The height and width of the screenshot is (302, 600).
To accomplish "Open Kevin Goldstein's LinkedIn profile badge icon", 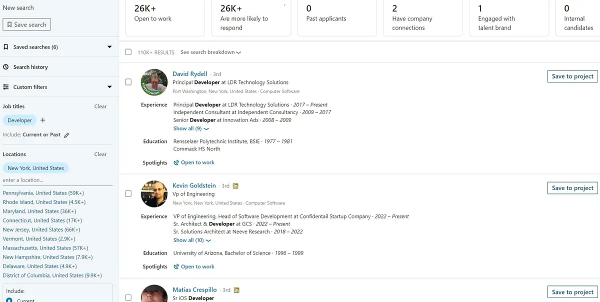I will pyautogui.click(x=235, y=185).
